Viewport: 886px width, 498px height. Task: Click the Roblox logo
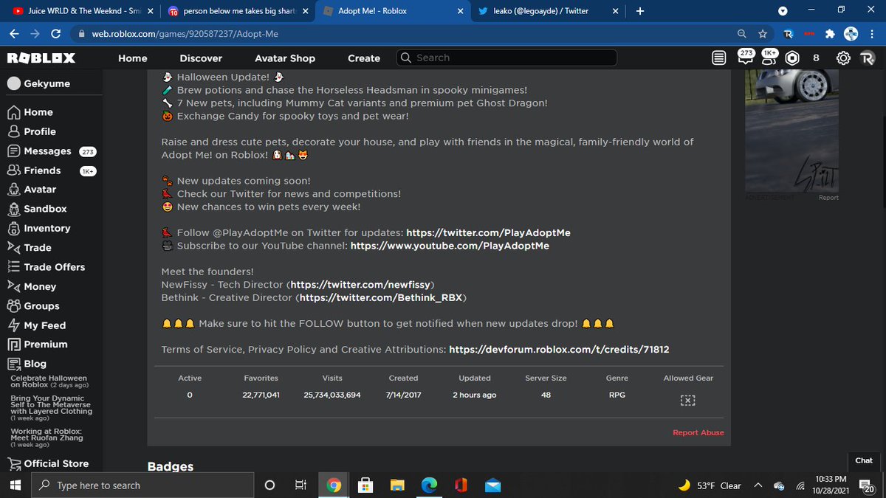click(x=41, y=58)
